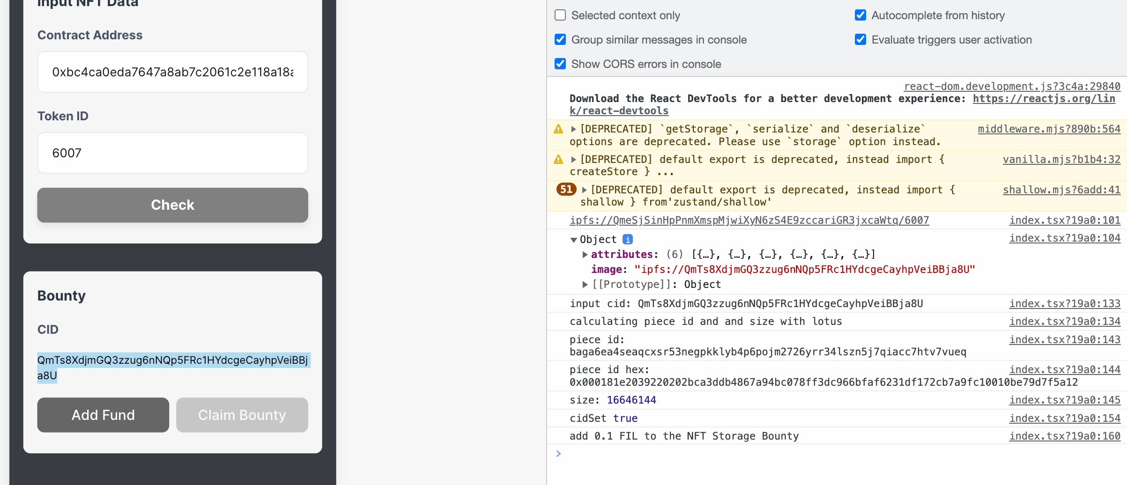1127x485 pixels.
Task: Click the 51 repeat-count badge
Action: tap(566, 189)
